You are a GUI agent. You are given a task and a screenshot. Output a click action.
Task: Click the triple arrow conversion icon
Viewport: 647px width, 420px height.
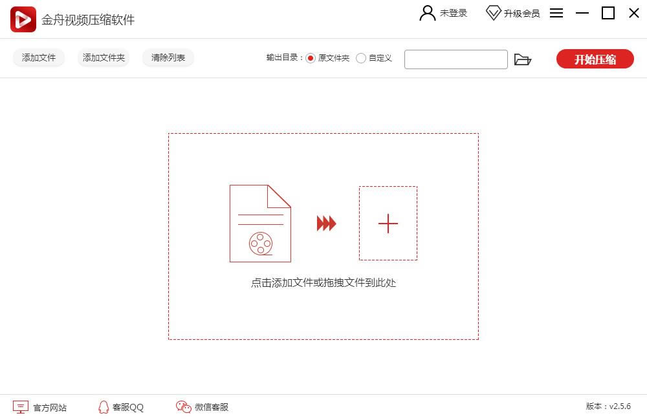coord(326,224)
